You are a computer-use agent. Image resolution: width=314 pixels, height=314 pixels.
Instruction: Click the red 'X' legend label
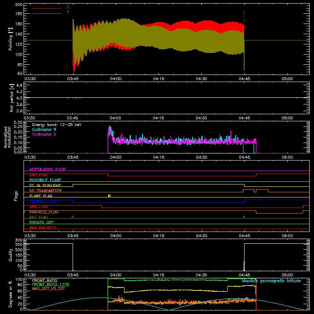tap(68, 7)
